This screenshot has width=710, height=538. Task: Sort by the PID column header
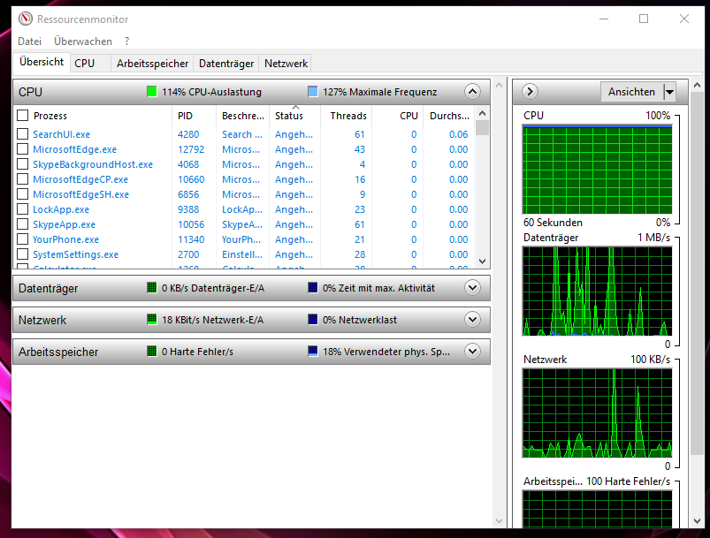tap(195, 116)
